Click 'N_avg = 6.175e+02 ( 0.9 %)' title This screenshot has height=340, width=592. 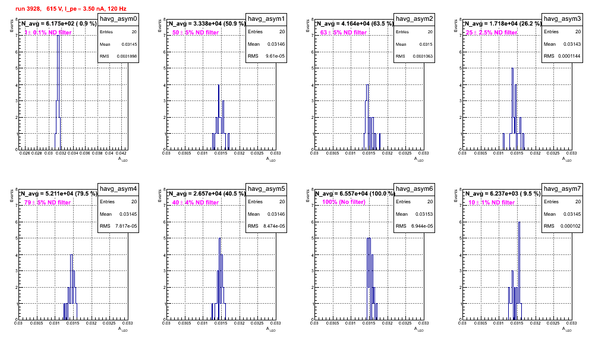[59, 23]
